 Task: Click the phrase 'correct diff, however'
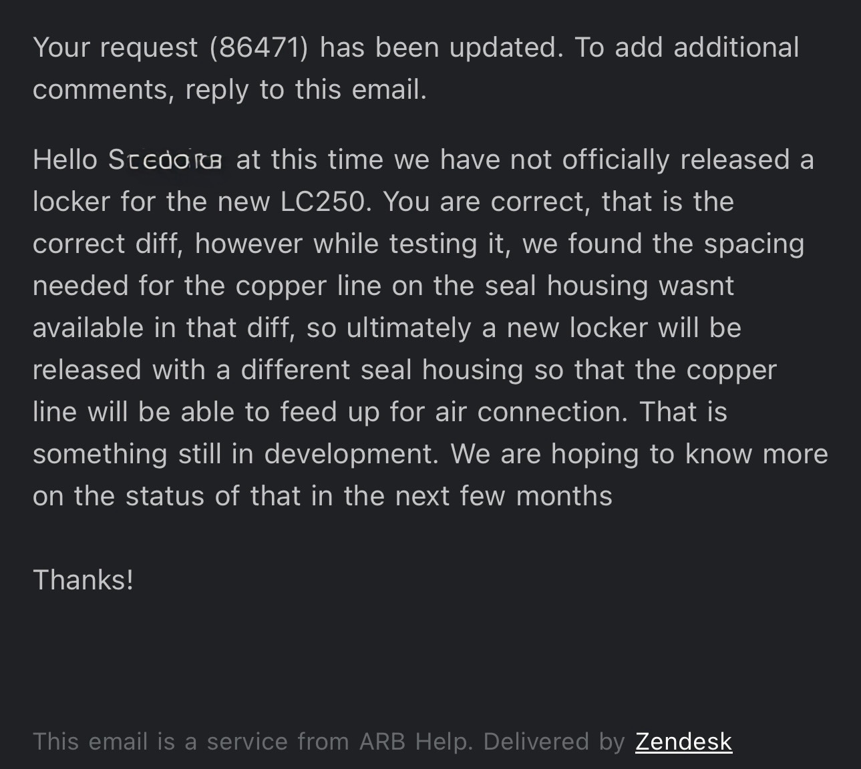168,244
